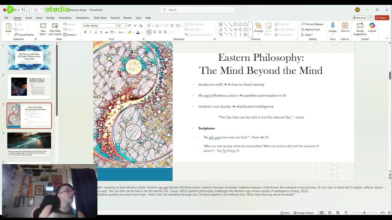This screenshot has height=220, width=392.
Task: Open the Transitions tab
Action: [65, 18]
